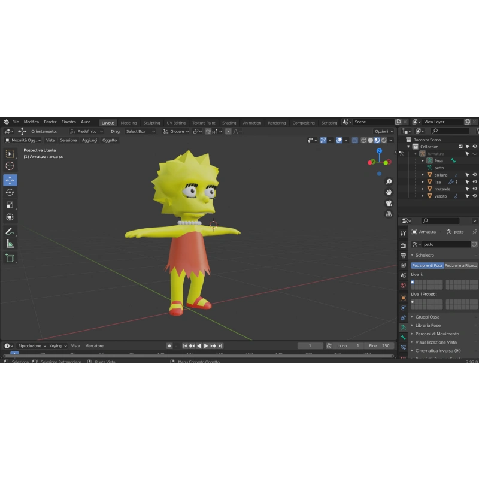Select the 3D Cursor tool

tap(10, 166)
